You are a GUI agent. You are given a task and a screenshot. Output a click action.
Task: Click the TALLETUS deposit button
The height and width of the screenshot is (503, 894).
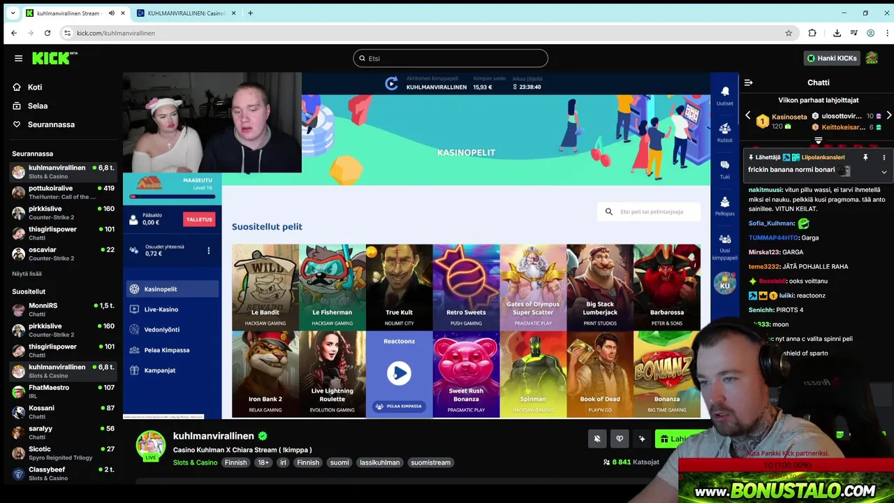click(x=199, y=219)
